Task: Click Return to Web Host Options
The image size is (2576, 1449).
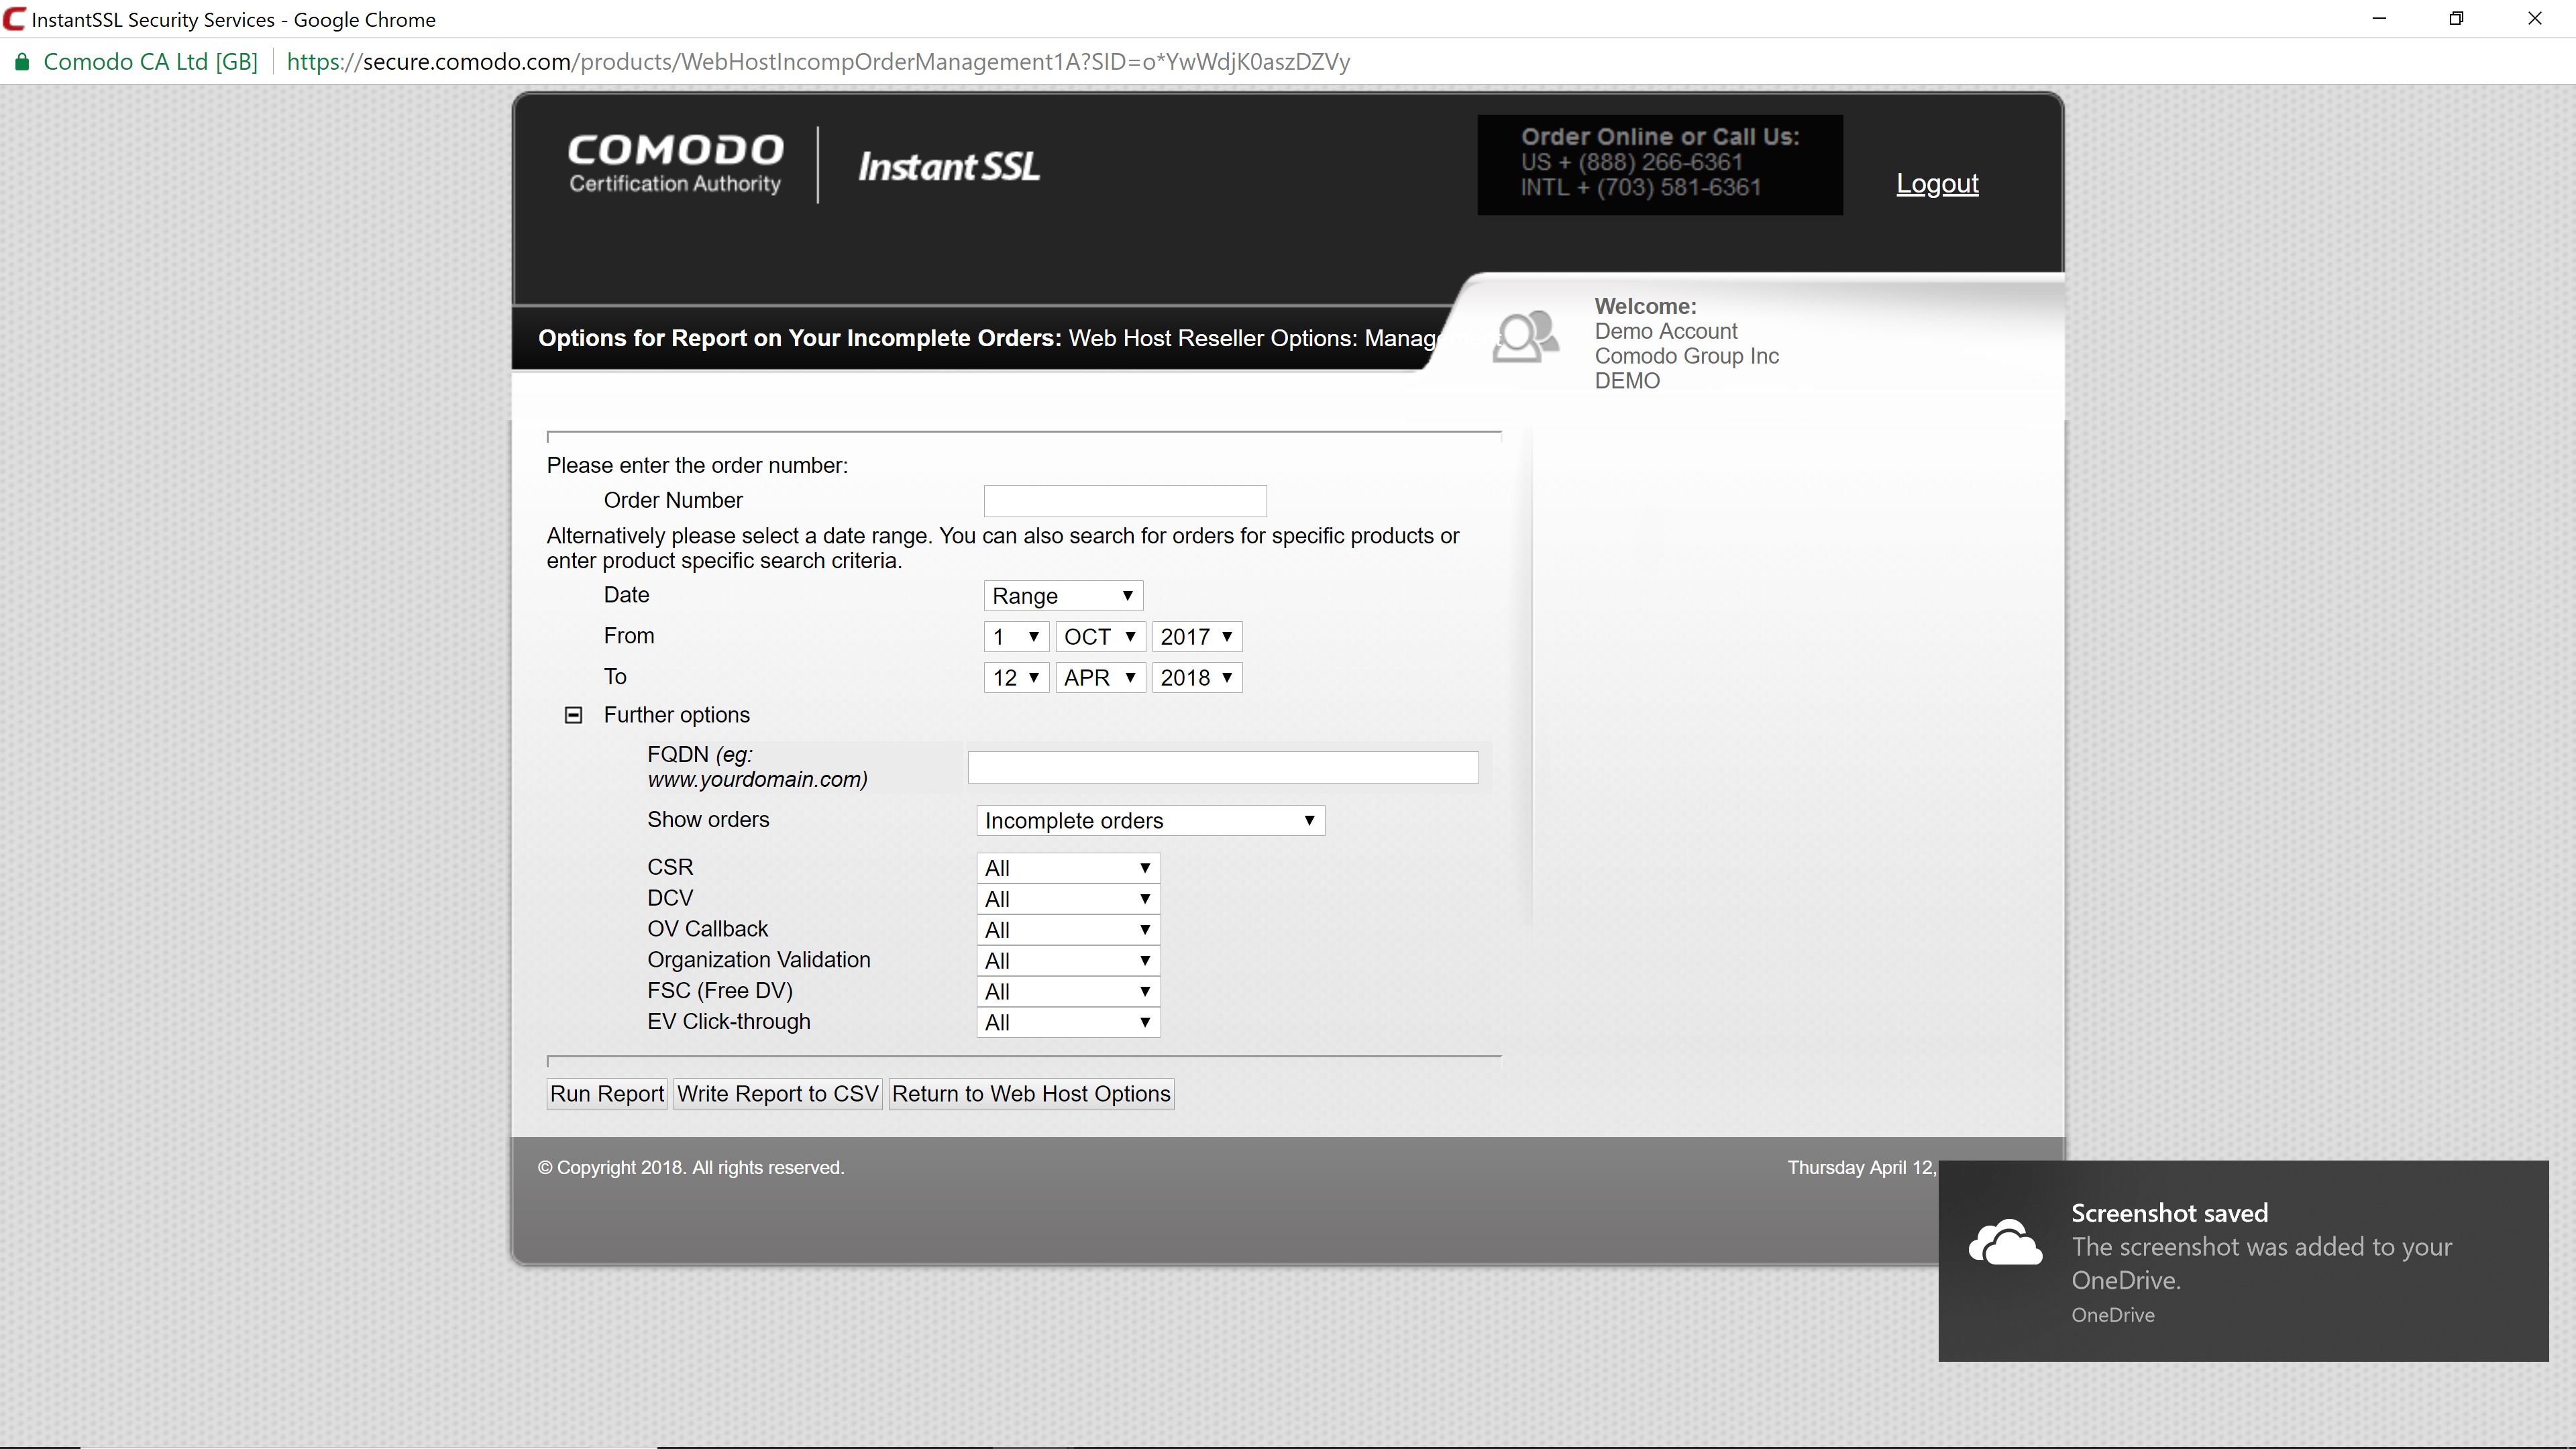Action: point(1031,1094)
